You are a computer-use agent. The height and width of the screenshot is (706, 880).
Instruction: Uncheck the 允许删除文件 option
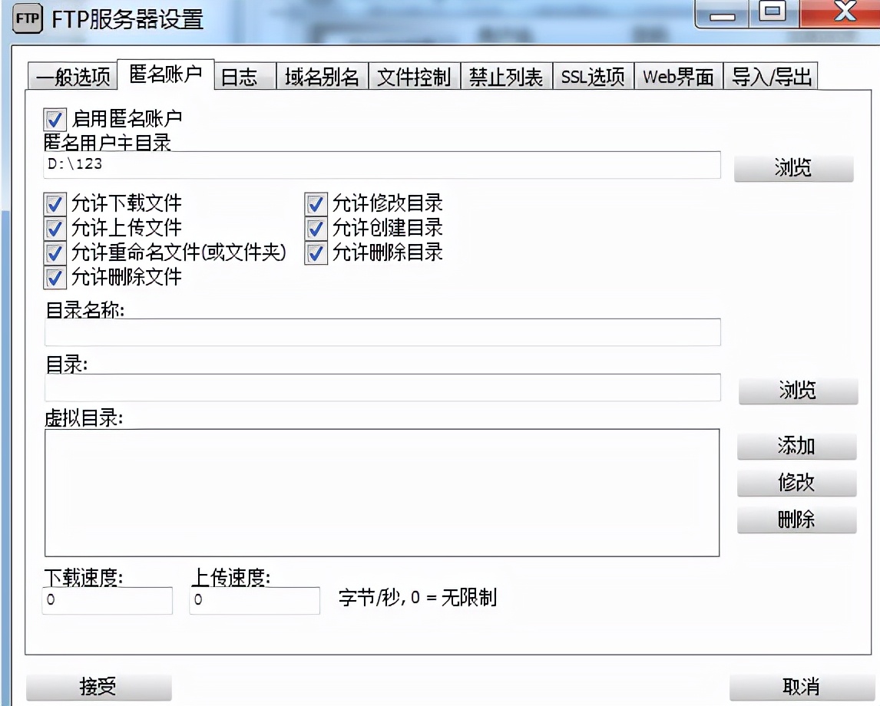pos(55,278)
